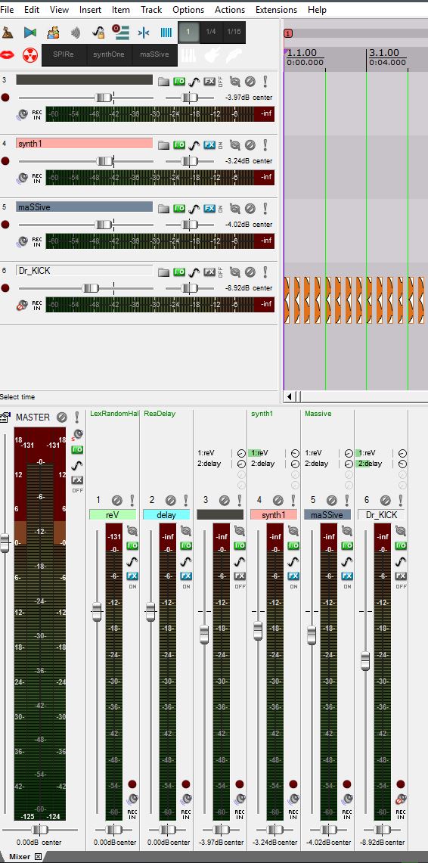Open the Extensions menu
The image size is (428, 863).
point(276,9)
